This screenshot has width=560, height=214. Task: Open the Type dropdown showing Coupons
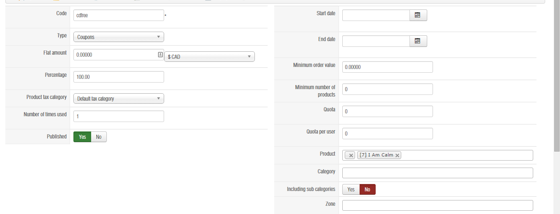[118, 37]
